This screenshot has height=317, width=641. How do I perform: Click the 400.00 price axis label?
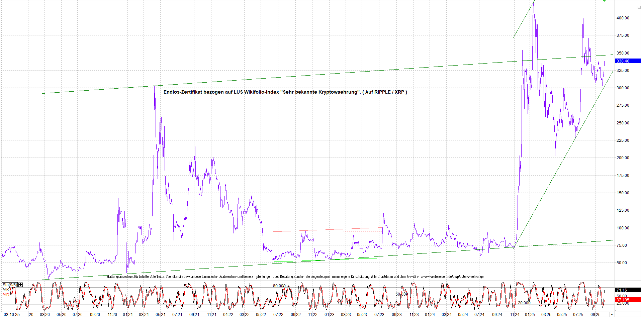(x=623, y=18)
